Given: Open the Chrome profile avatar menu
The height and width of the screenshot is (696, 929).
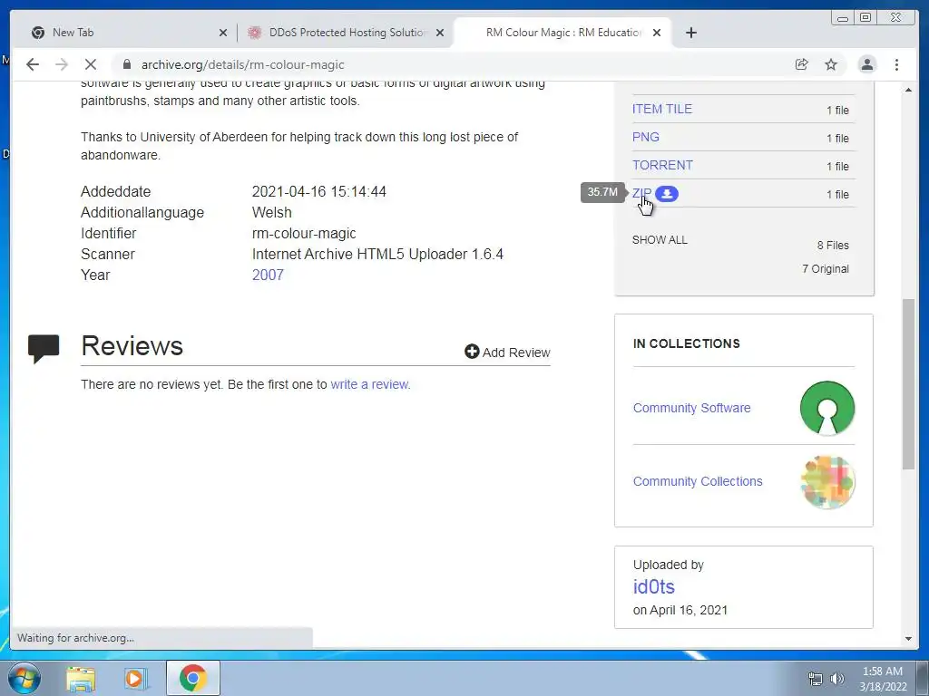Looking at the screenshot, I should [x=866, y=64].
